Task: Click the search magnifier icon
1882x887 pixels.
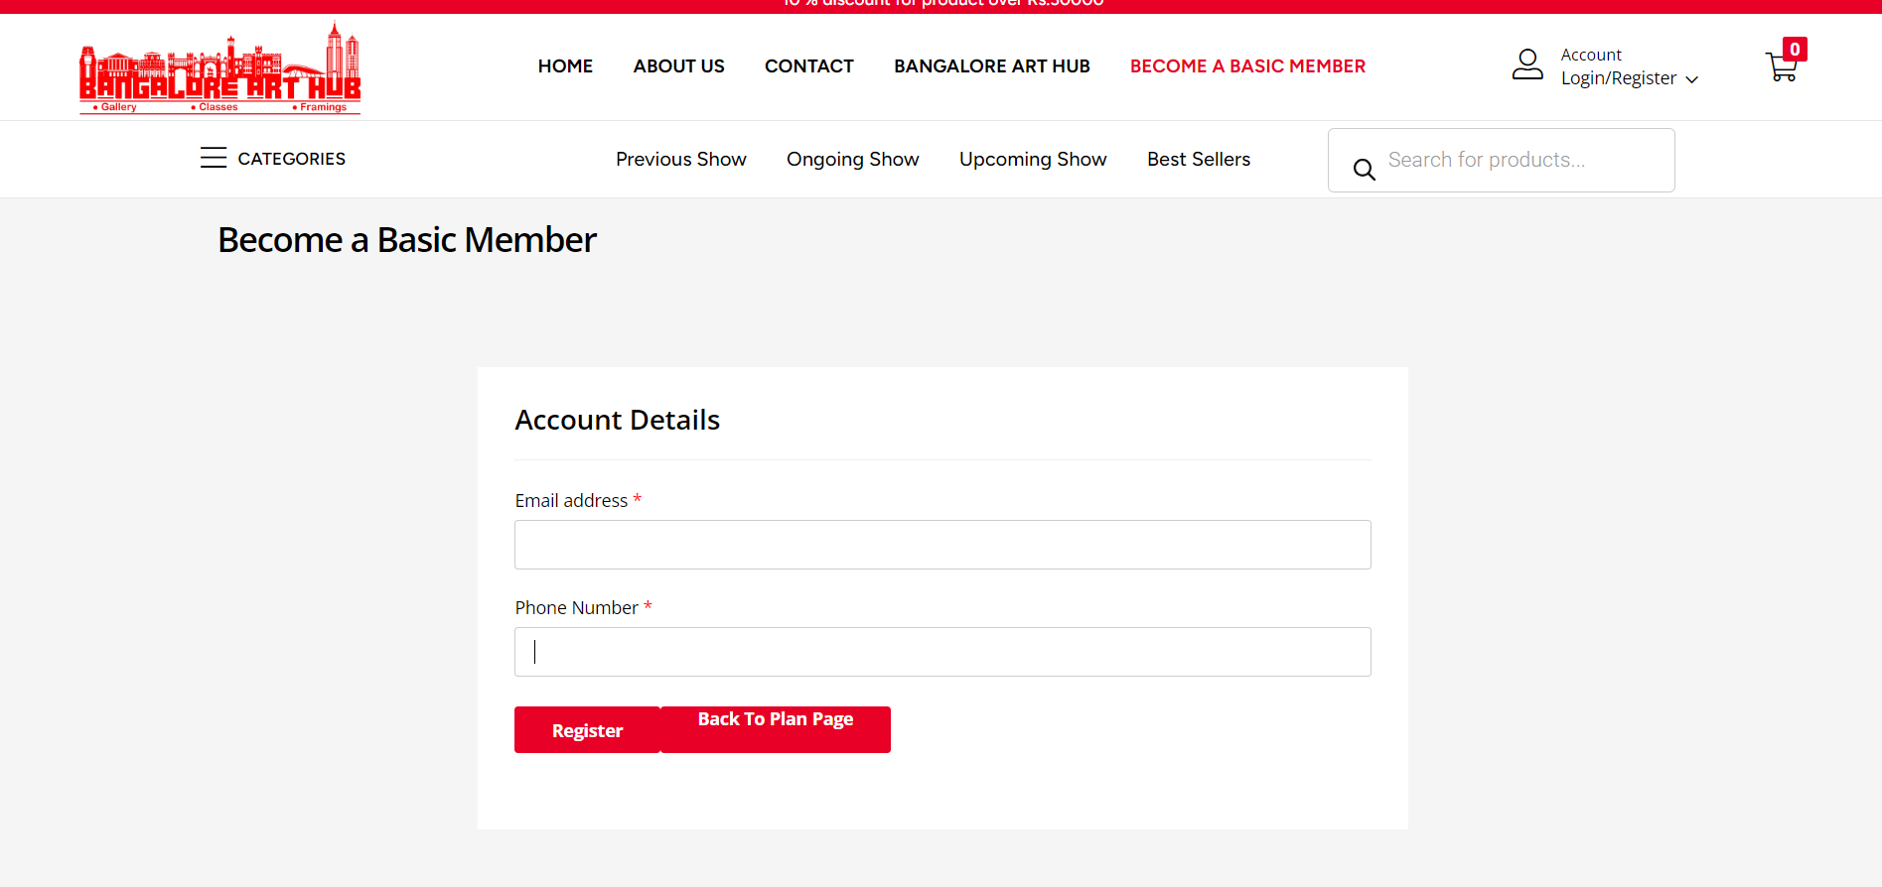Action: tap(1365, 170)
